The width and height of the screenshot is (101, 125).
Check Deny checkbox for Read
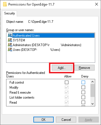83,102
